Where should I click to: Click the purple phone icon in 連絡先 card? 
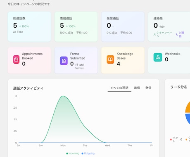(x=177, y=34)
